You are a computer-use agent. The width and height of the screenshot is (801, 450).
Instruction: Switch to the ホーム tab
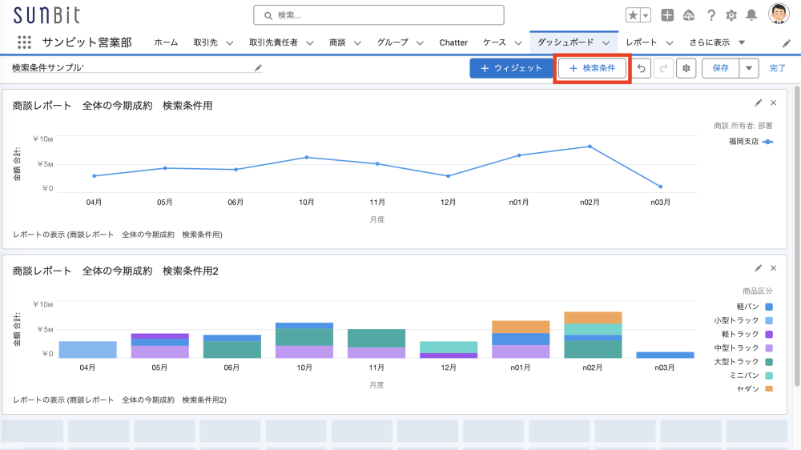[x=166, y=42]
